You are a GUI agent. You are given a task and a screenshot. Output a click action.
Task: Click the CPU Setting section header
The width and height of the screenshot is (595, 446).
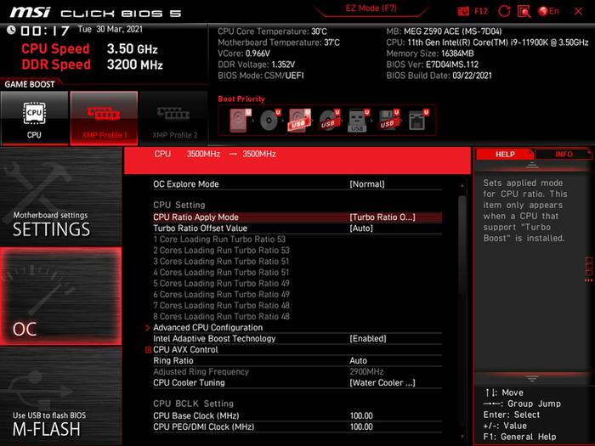(x=179, y=205)
